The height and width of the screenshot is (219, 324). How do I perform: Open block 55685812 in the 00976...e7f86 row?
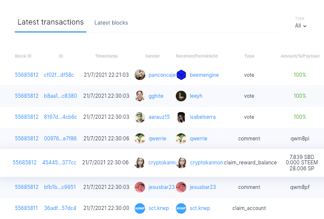point(26,139)
